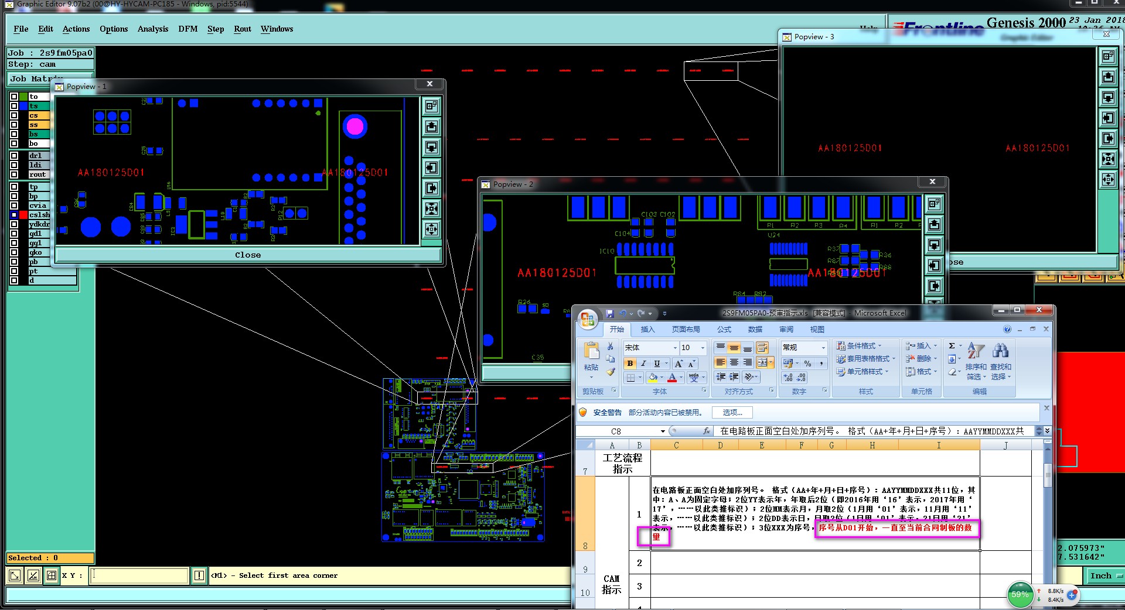Toggle the checkbox for the cs layer
Viewport: 1125px width, 610px height.
14,115
